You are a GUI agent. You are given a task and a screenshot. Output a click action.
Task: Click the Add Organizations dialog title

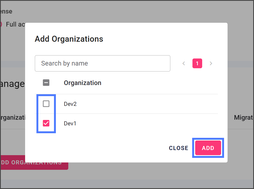pos(69,39)
